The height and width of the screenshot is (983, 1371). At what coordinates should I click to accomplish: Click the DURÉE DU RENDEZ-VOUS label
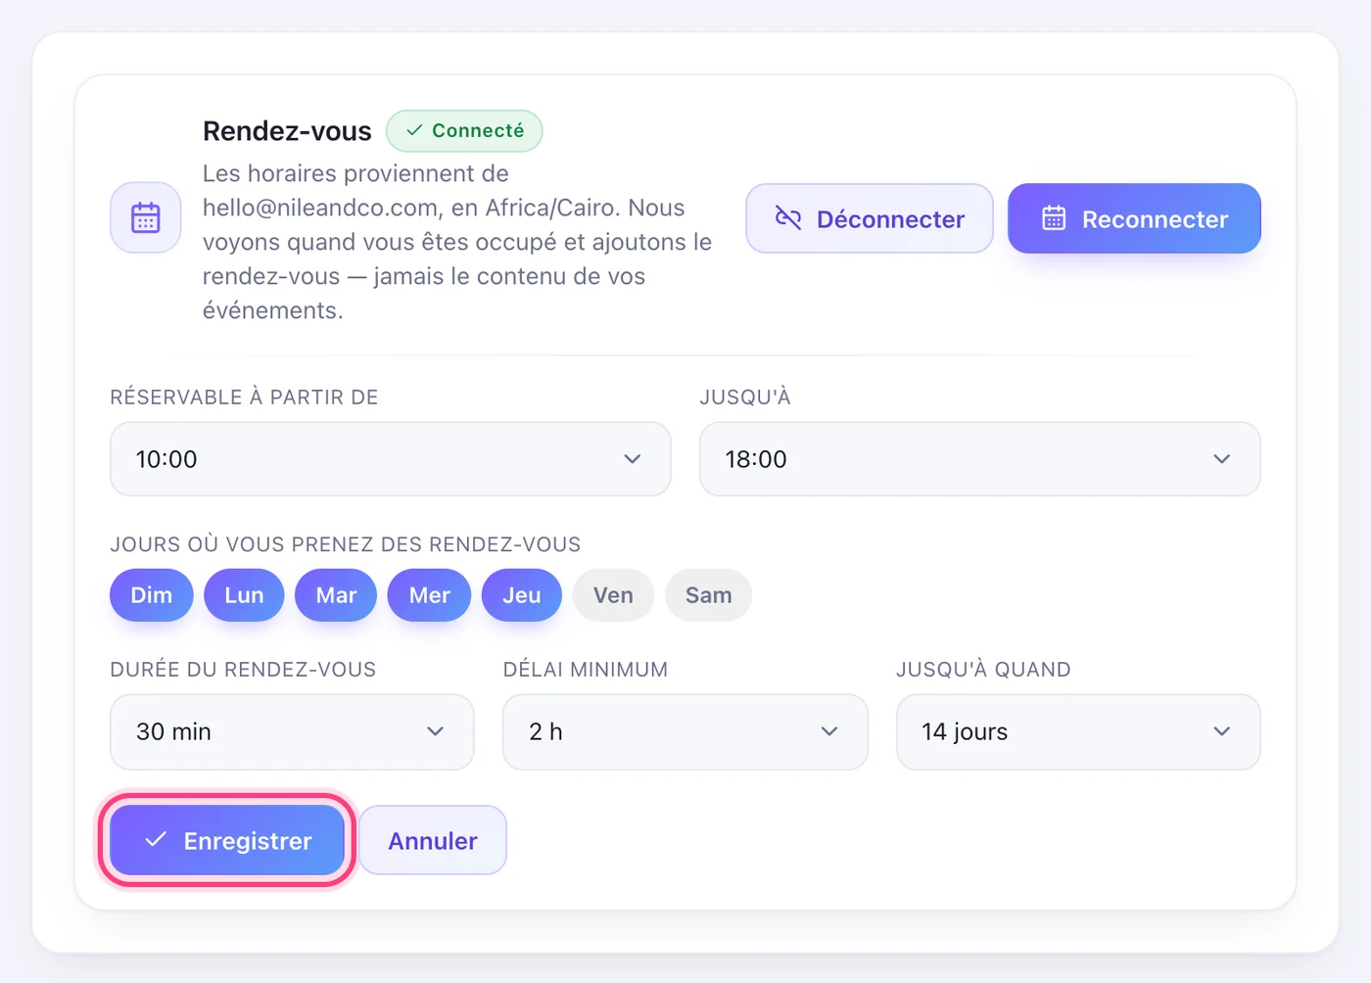pos(243,670)
